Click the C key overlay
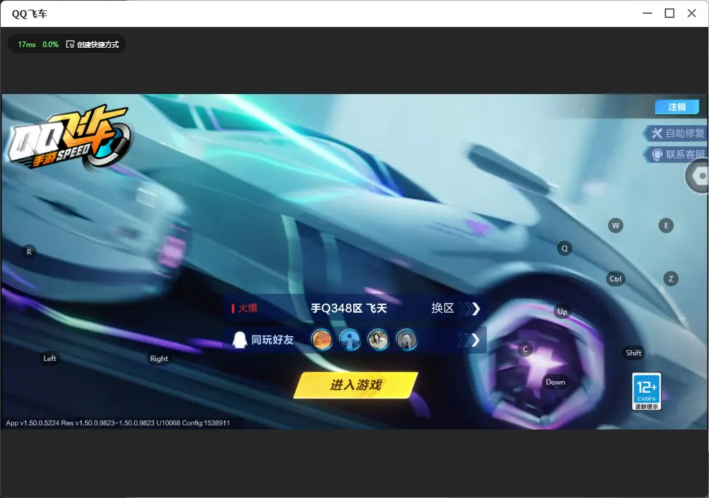Viewport: 709px width, 498px height. click(525, 349)
